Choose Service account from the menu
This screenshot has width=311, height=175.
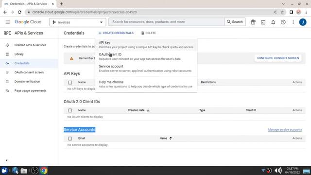tap(146, 69)
